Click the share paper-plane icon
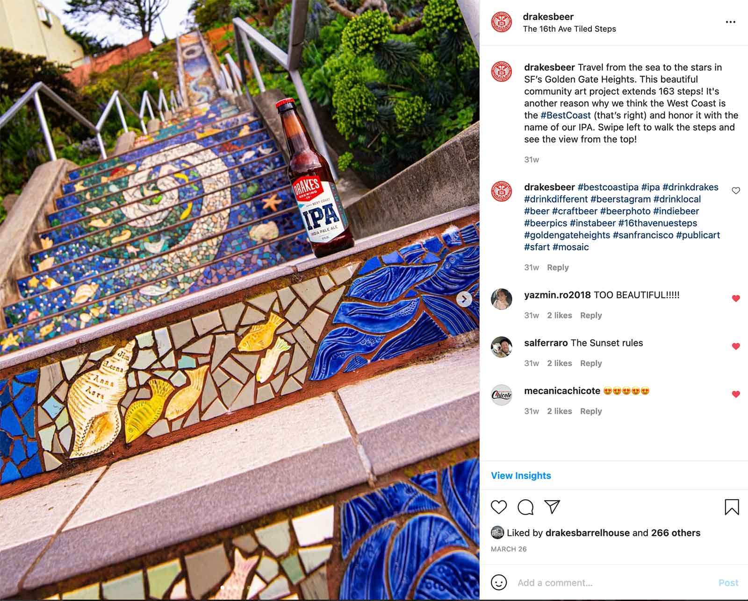This screenshot has height=601, width=748. [x=552, y=507]
